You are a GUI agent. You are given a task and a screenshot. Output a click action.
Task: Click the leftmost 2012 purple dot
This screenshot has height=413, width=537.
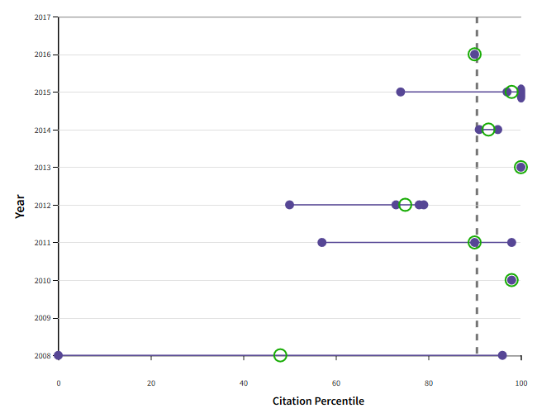[289, 205]
